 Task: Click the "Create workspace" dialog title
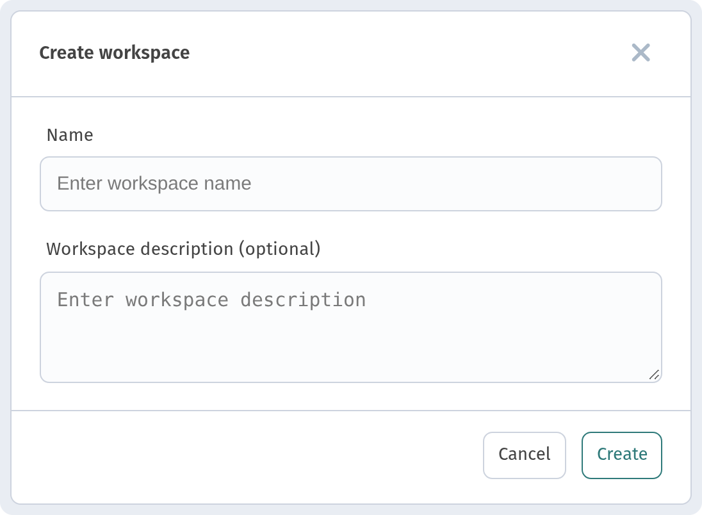[x=115, y=53]
